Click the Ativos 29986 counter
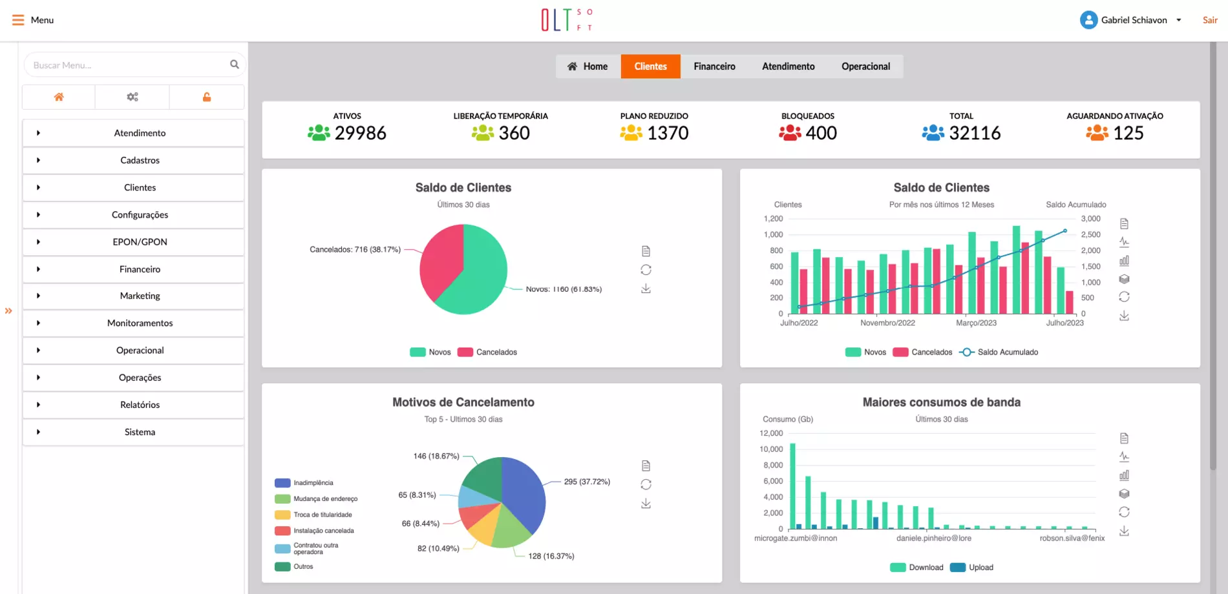Image resolution: width=1228 pixels, height=594 pixels. (x=347, y=127)
